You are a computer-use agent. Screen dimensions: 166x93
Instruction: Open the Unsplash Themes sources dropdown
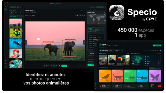(x=107, y=50)
